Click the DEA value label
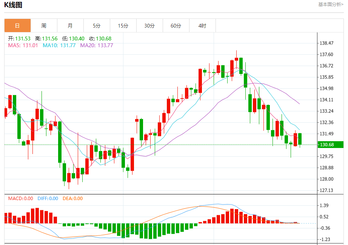The image size is (348, 245). click(x=72, y=199)
